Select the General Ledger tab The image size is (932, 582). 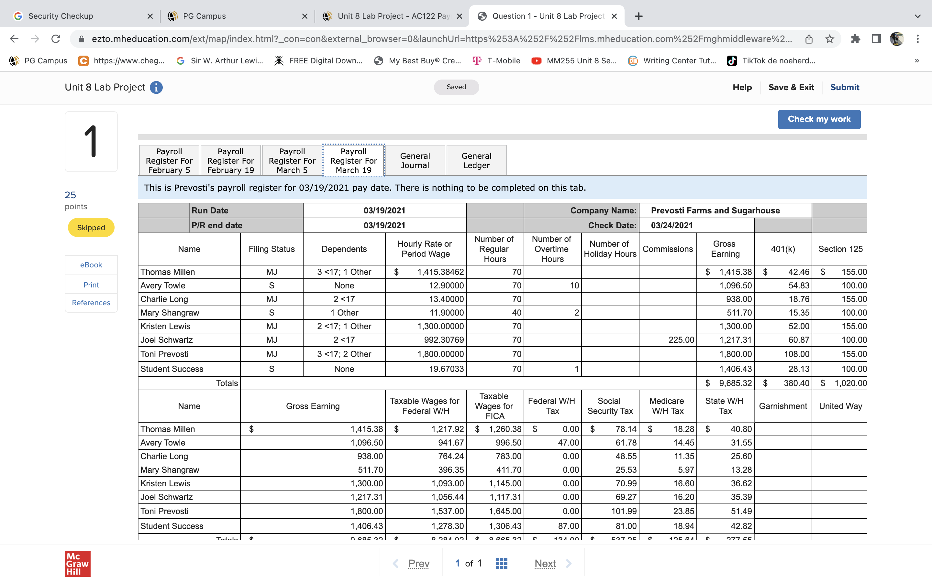pyautogui.click(x=476, y=160)
